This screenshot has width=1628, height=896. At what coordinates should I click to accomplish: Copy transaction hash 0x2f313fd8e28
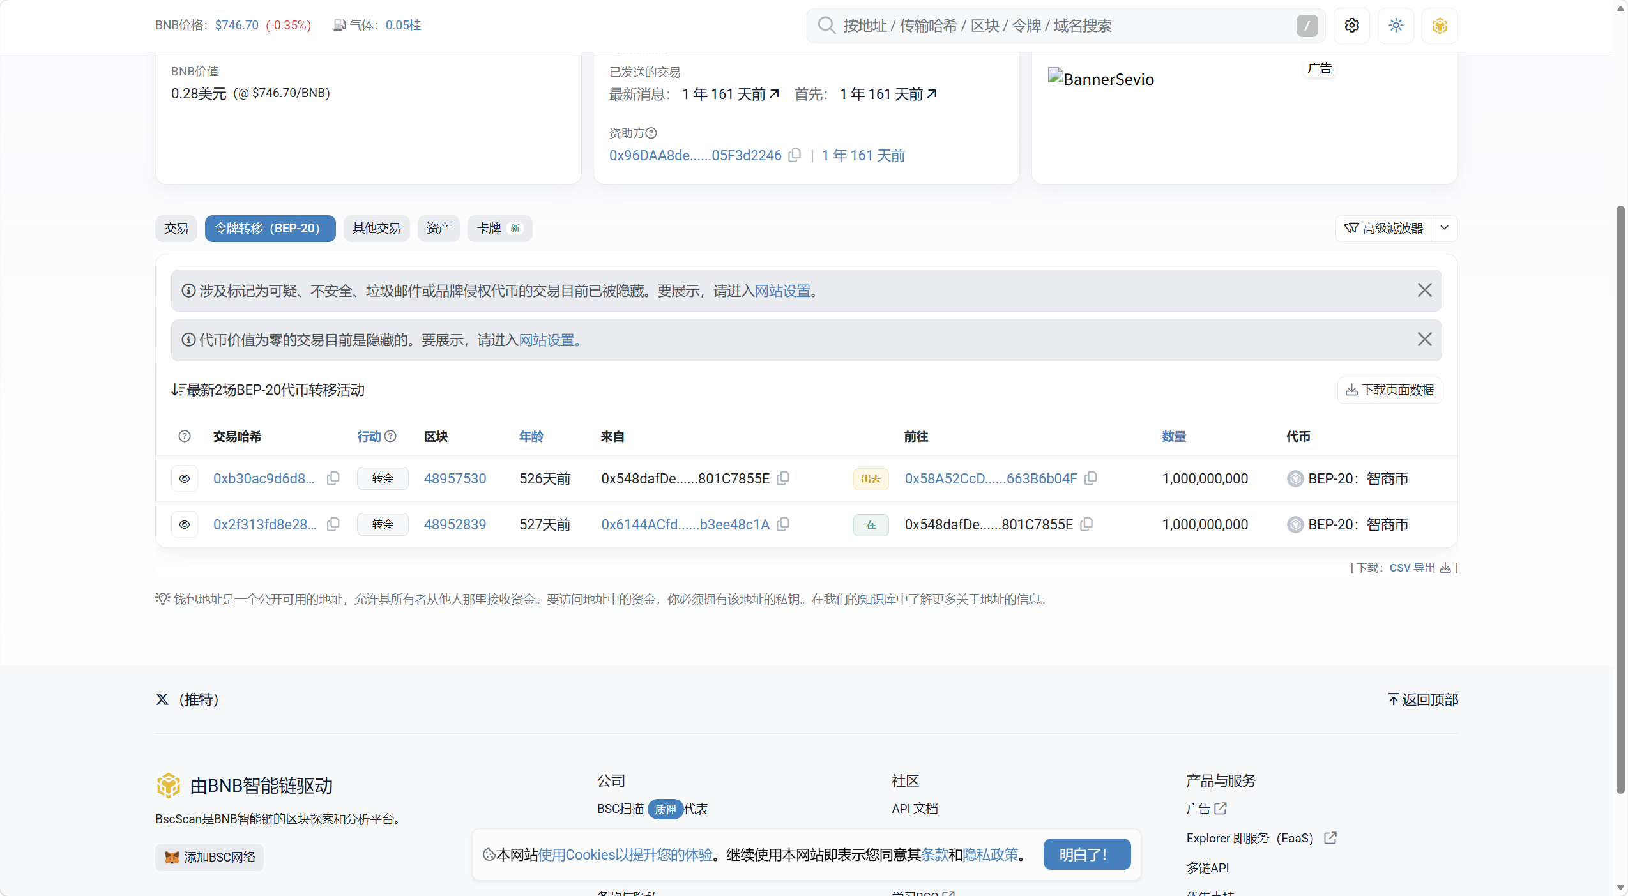tap(333, 524)
